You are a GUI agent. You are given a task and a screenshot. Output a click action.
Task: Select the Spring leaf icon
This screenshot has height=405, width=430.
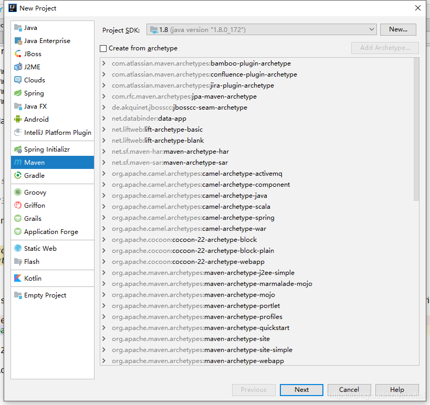pyautogui.click(x=18, y=93)
